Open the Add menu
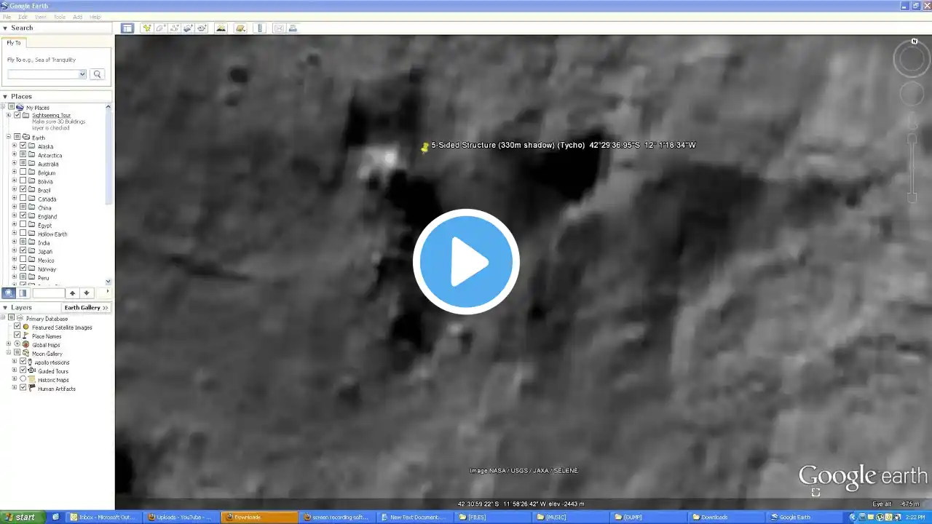 tap(77, 17)
